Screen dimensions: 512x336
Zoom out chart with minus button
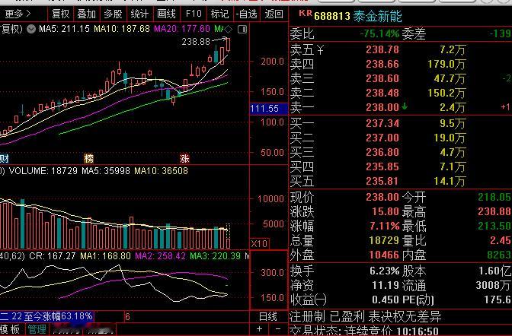coord(278,329)
